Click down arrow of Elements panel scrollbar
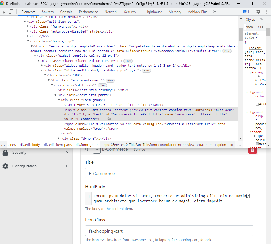The image size is (271, 244). click(x=241, y=138)
